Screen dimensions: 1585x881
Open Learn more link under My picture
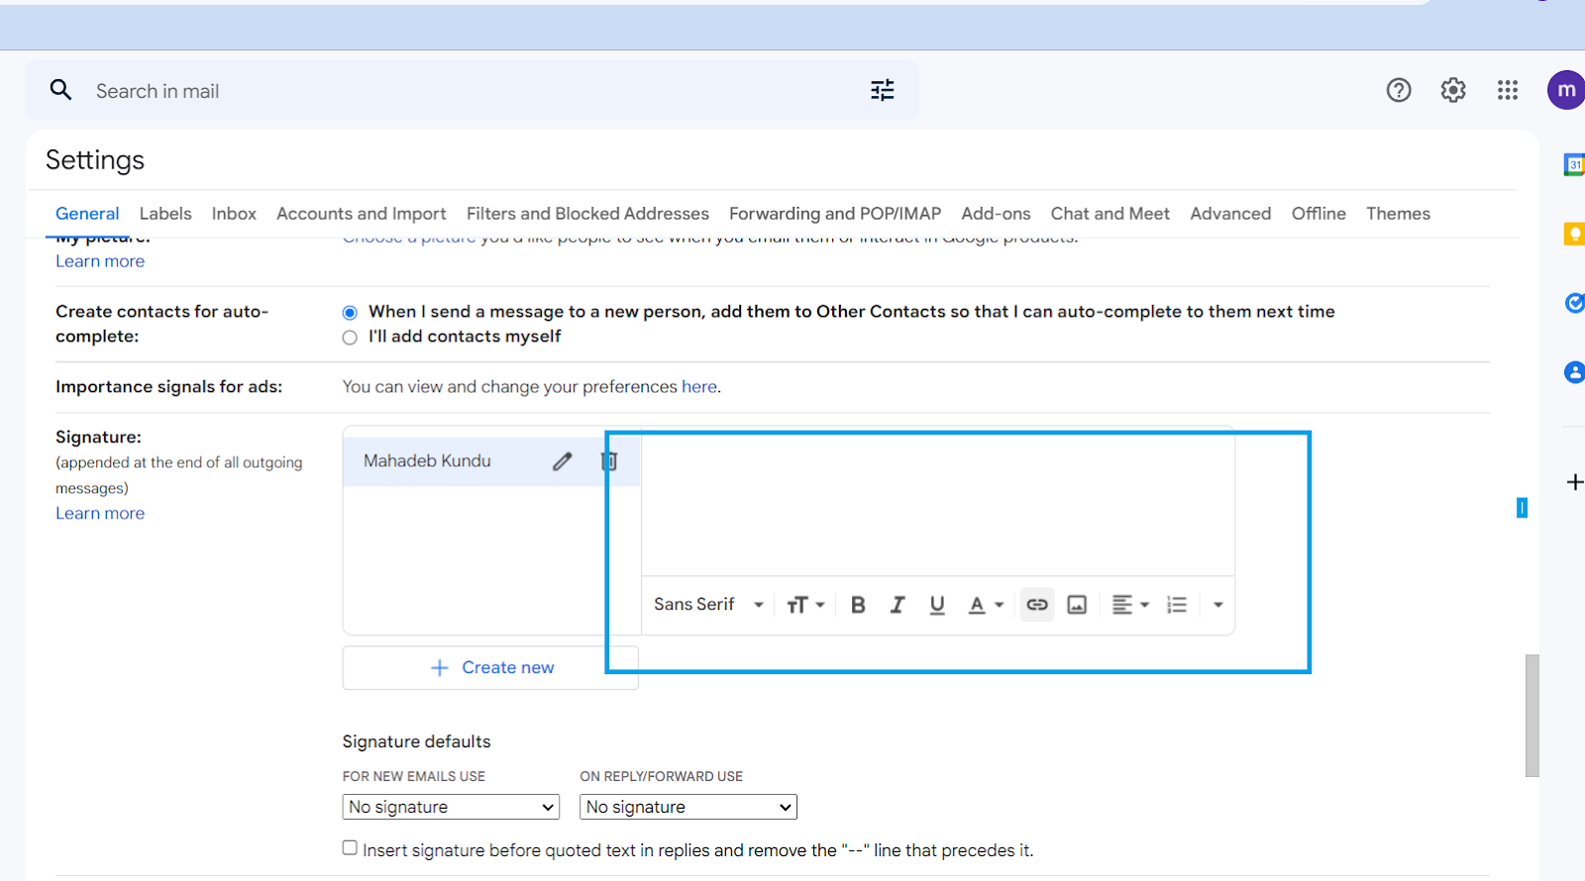click(x=100, y=261)
